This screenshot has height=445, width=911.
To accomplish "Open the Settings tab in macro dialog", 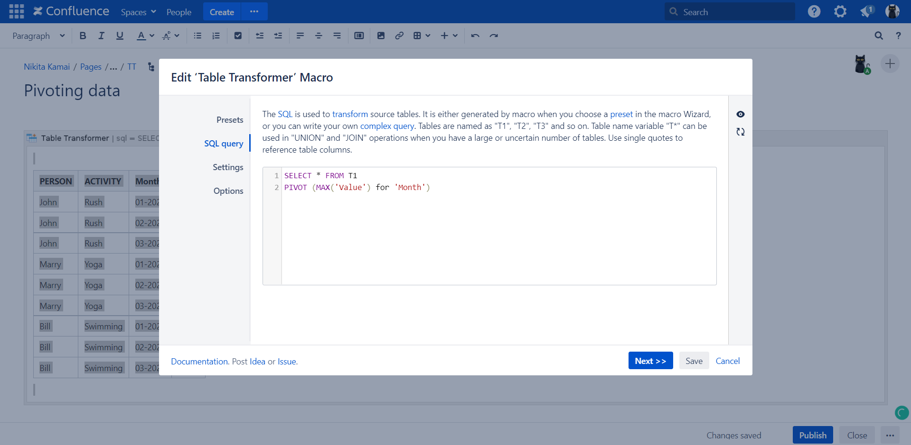I will [228, 167].
